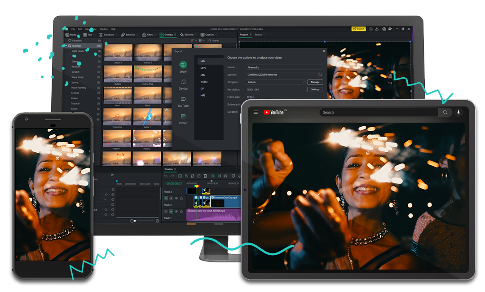Select the MOV format in export list
The width and height of the screenshot is (485, 292).
pyautogui.click(x=203, y=68)
